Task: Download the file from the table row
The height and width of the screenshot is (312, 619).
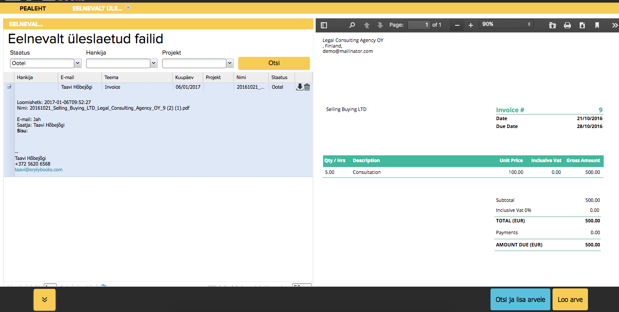Action: [299, 87]
